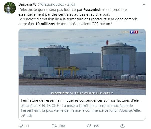
Task: Click the ÉLECTRICITÉ caption banner on image
Action: pos(82,93)
